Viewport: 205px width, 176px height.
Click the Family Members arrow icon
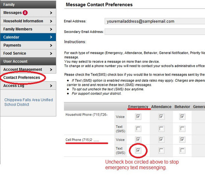click(51, 29)
